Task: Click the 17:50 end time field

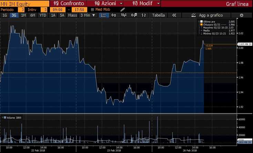Action: (x=79, y=10)
